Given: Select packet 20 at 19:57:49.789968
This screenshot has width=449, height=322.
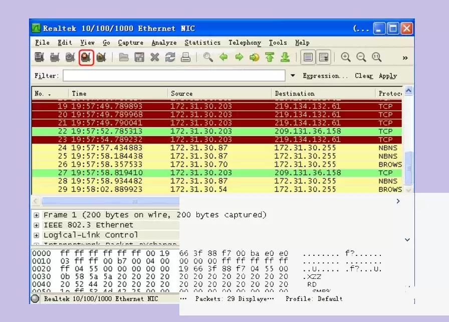Looking at the screenshot, I should [217, 115].
